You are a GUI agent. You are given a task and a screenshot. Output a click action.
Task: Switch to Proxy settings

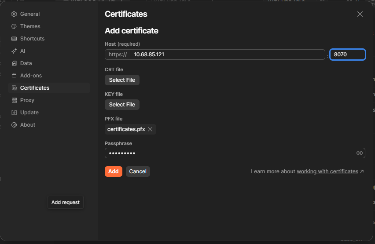27,100
